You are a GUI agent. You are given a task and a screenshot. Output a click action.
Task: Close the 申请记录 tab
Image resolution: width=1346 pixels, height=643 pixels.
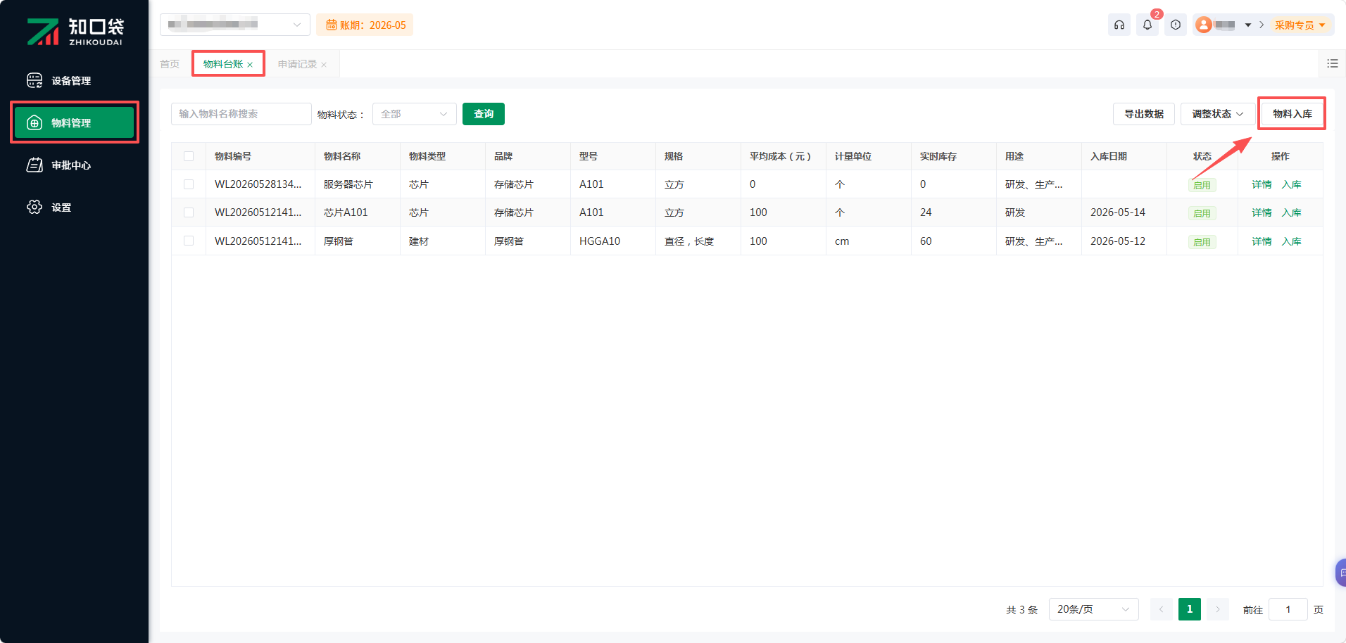click(324, 65)
